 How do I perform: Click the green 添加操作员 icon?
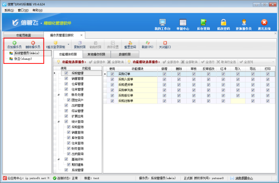(x=14, y=43)
